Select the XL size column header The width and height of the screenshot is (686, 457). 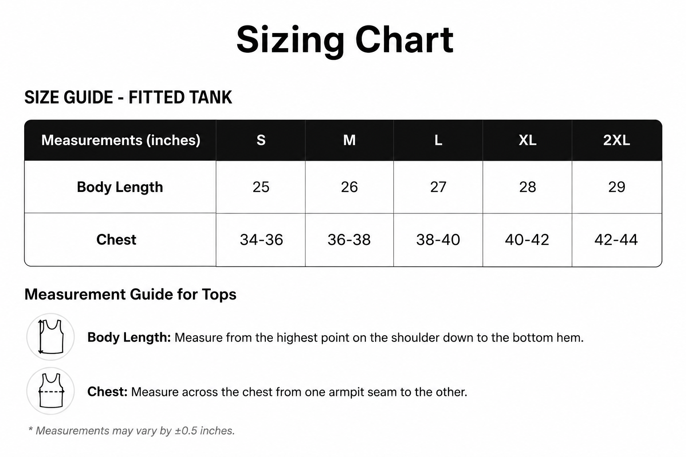527,140
